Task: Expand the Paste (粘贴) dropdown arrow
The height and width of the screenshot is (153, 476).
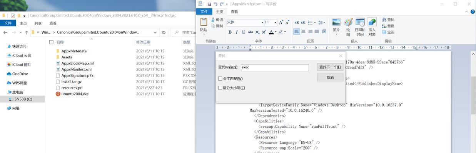Action: (204, 33)
